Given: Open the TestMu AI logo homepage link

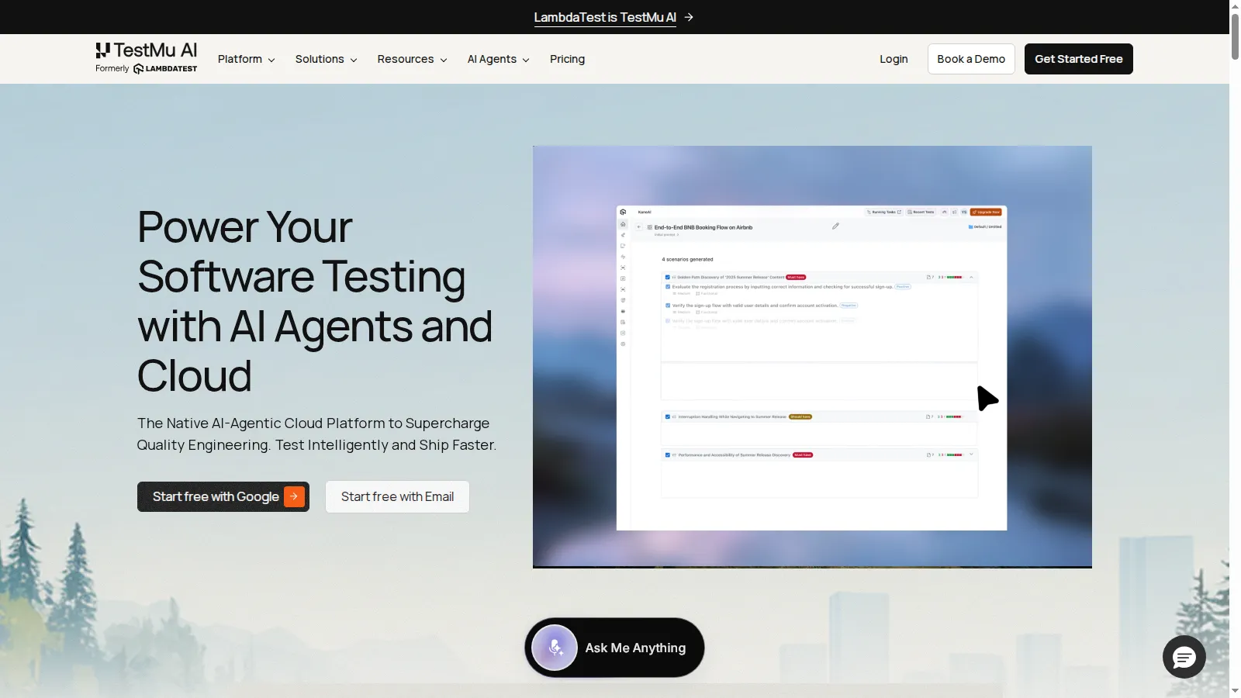Looking at the screenshot, I should coord(146,58).
